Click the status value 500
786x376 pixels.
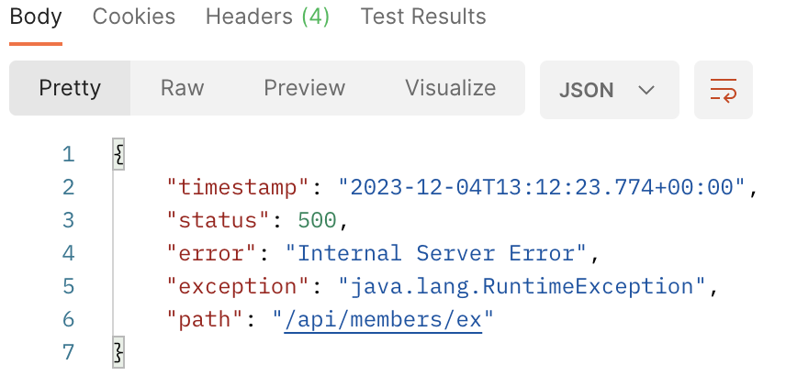point(317,220)
